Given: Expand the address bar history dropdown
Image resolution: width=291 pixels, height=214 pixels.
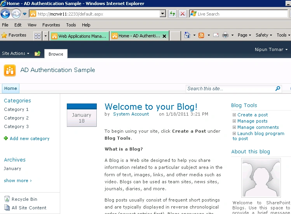Looking at the screenshot, I should (x=163, y=14).
